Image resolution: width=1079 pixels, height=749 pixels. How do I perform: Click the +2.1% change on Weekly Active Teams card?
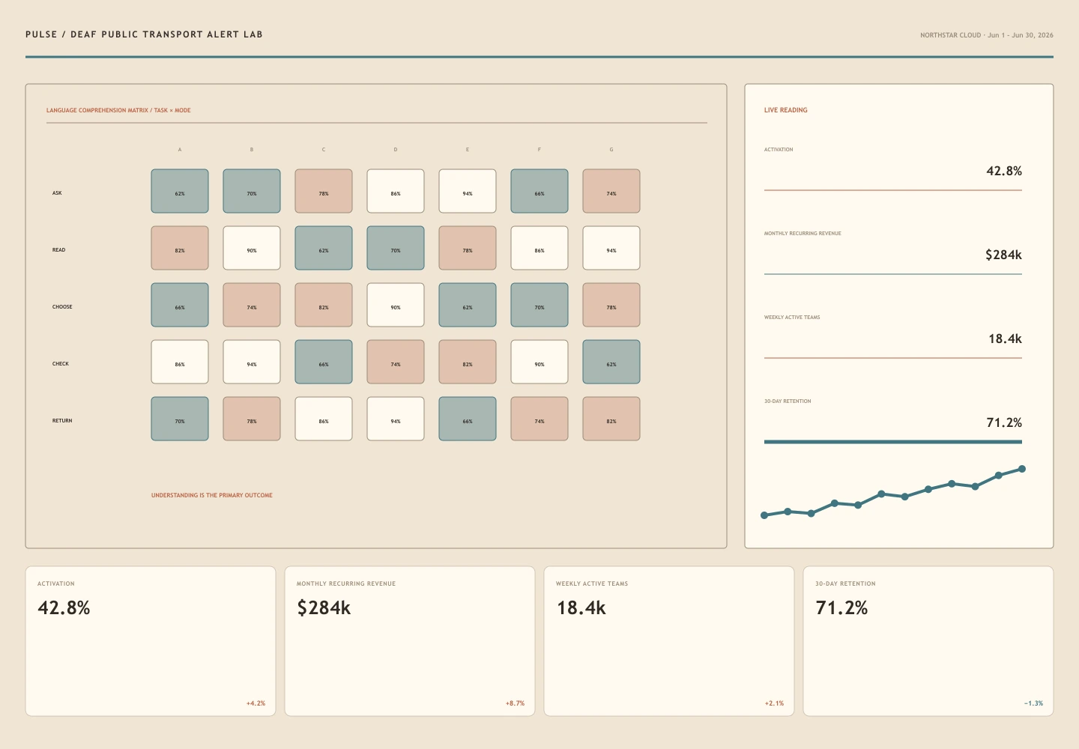pyautogui.click(x=774, y=703)
